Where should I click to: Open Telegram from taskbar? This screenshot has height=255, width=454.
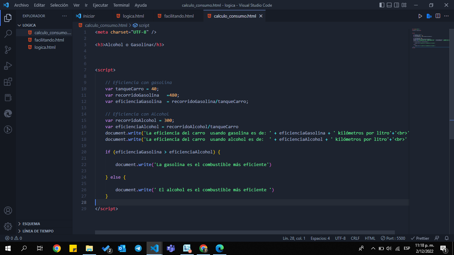138,248
